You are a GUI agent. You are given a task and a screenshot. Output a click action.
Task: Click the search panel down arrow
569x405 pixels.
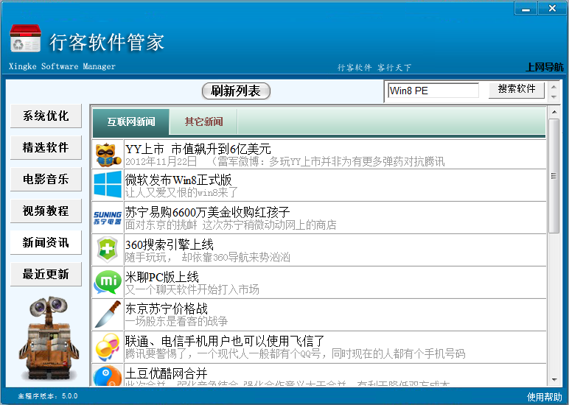coord(554,96)
